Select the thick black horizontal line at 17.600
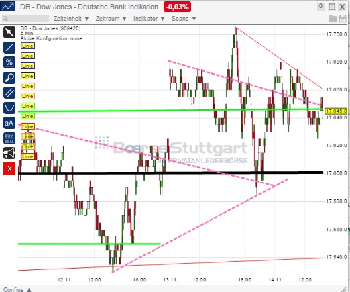This screenshot has width=350, height=292. point(170,173)
